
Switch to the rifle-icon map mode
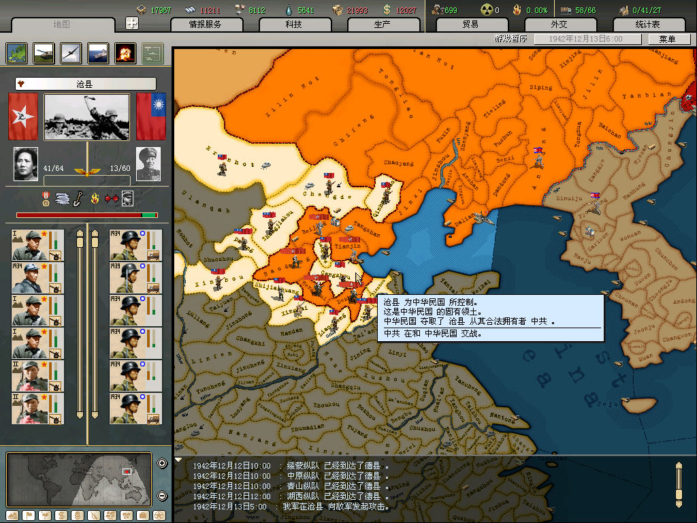(94, 515)
